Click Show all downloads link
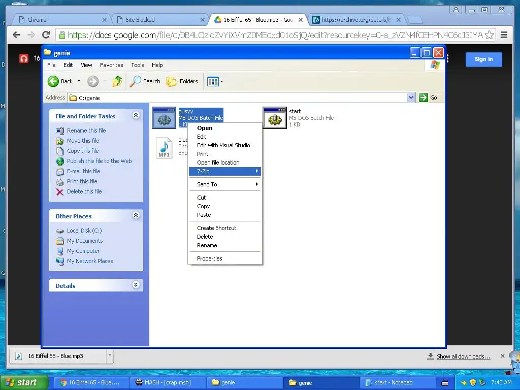This screenshot has height=390, width=520. click(x=463, y=356)
